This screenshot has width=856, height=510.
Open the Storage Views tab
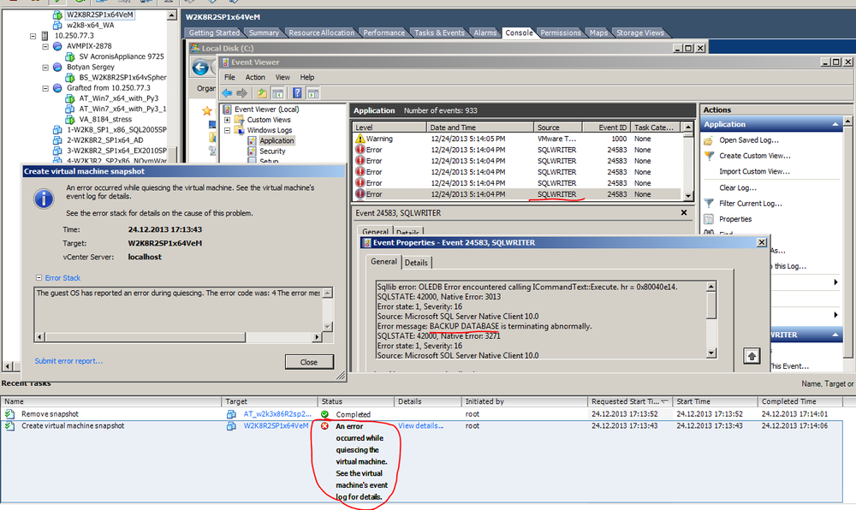coord(640,33)
